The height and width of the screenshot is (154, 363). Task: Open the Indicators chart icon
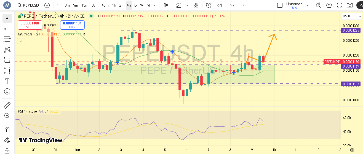coord(179,5)
